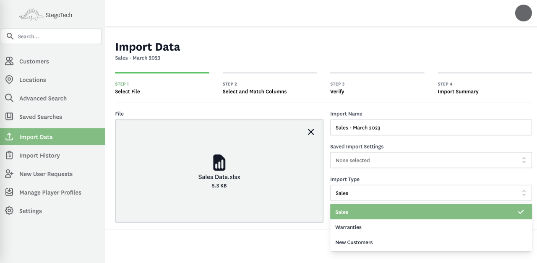This screenshot has height=263, width=537.
Task: Click the Saved Import Settings label
Action: pyautogui.click(x=357, y=146)
